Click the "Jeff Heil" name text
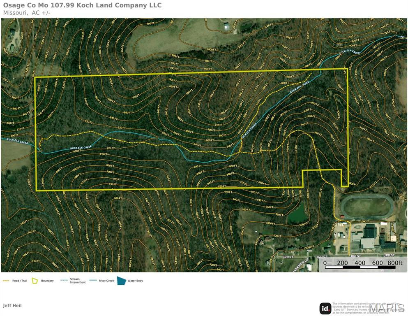408x316 pixels. click(x=12, y=306)
